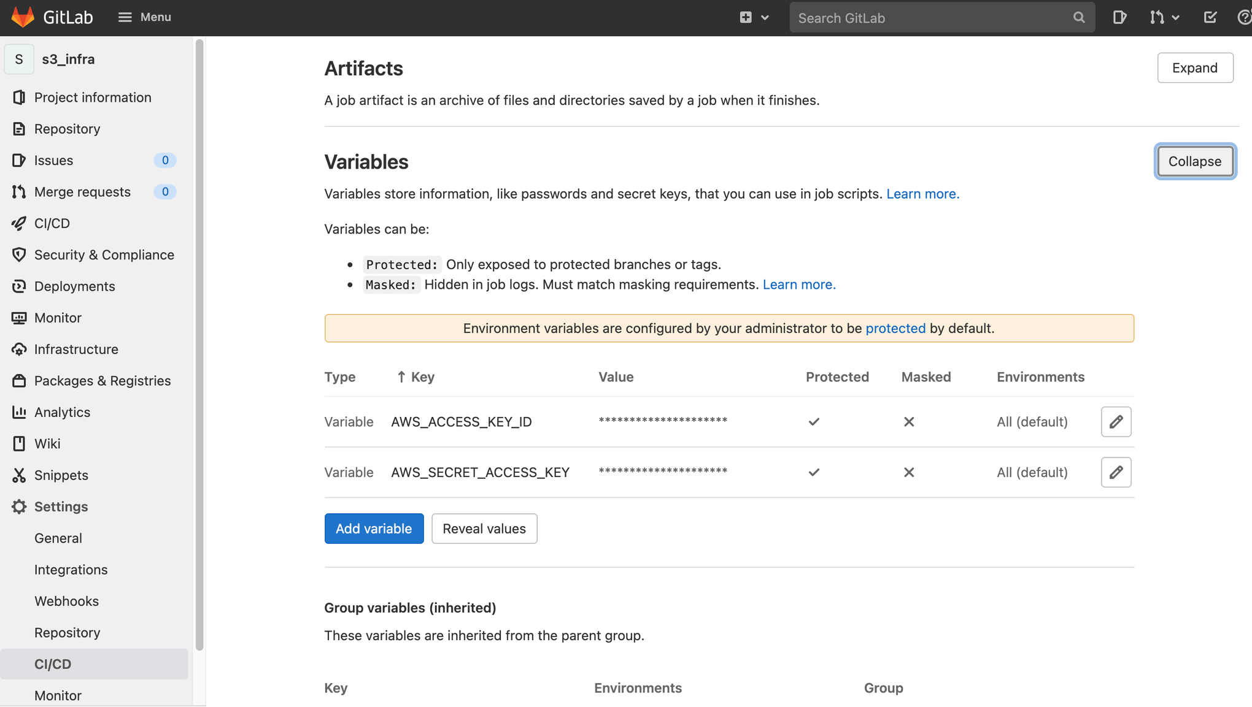Click edit icon for AWS_ACCESS_KEY_ID
The image size is (1252, 707).
[x=1116, y=422]
